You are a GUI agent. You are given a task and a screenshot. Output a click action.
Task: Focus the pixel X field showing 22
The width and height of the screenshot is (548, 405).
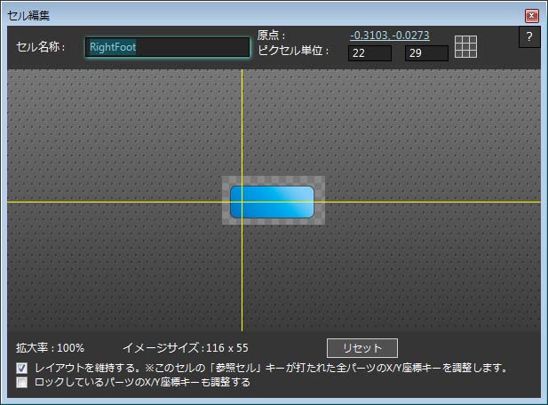click(369, 53)
